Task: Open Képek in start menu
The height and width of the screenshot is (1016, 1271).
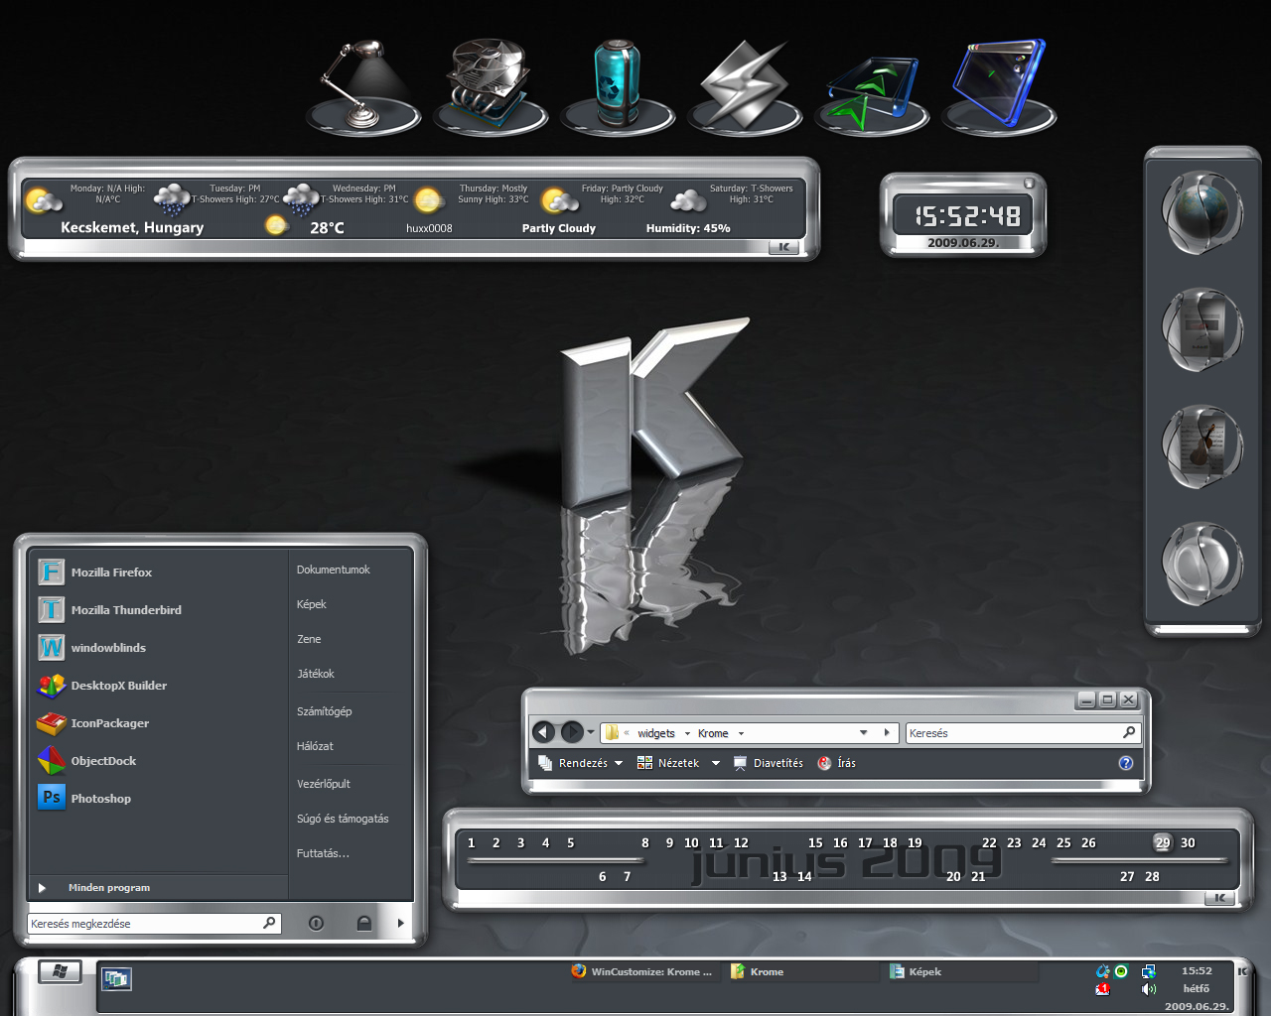Action: (311, 604)
